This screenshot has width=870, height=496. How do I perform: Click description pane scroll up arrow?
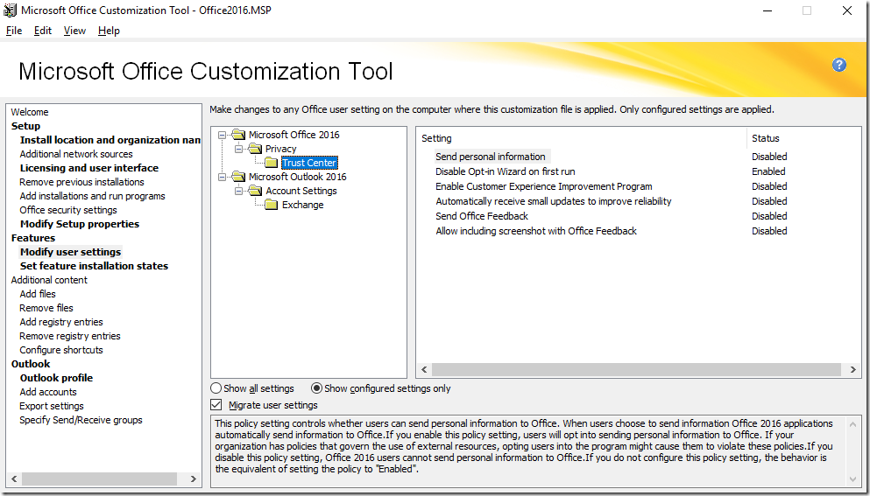(x=852, y=424)
